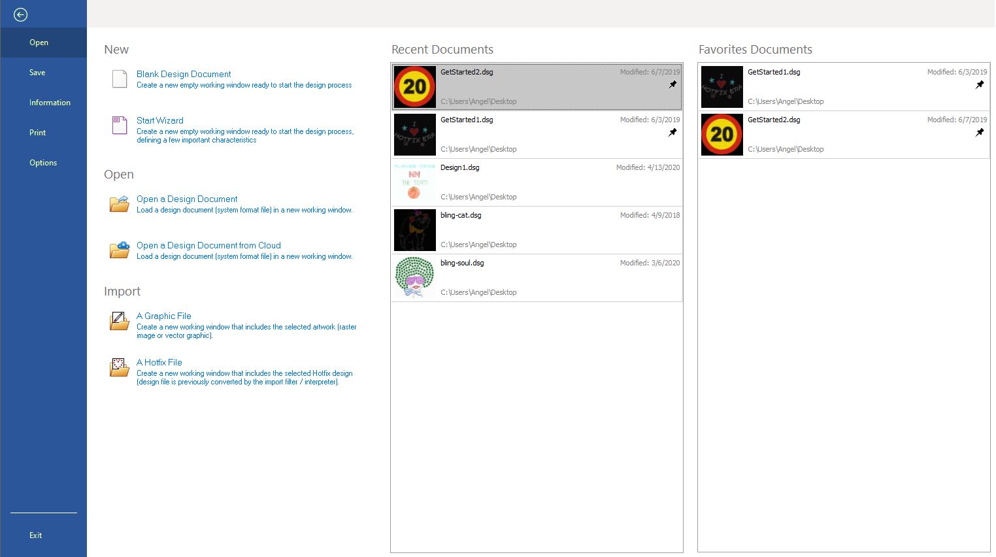Click the cloud folder icon
The image size is (996, 557).
pyautogui.click(x=120, y=250)
